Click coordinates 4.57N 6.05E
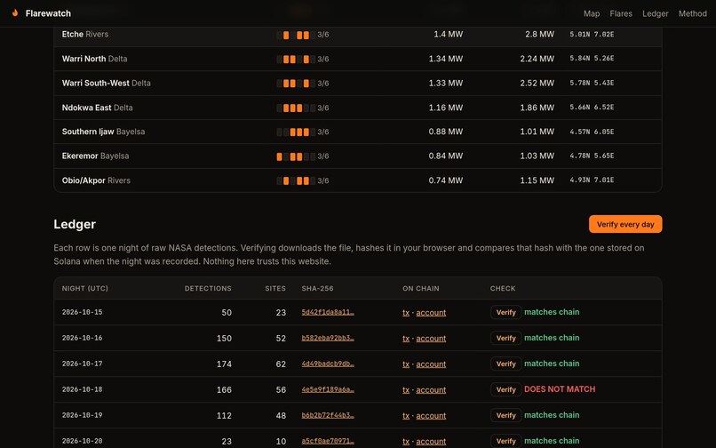Screen dimensions: 716x448 pyautogui.click(x=592, y=132)
